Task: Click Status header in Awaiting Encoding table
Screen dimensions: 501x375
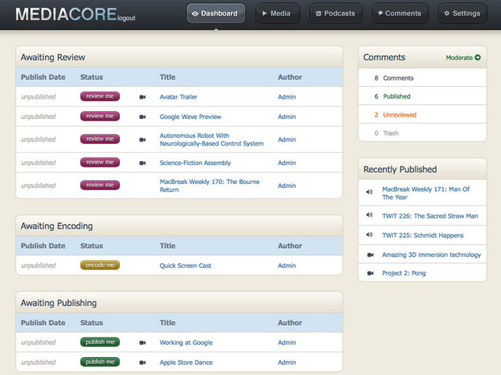Action: click(92, 246)
